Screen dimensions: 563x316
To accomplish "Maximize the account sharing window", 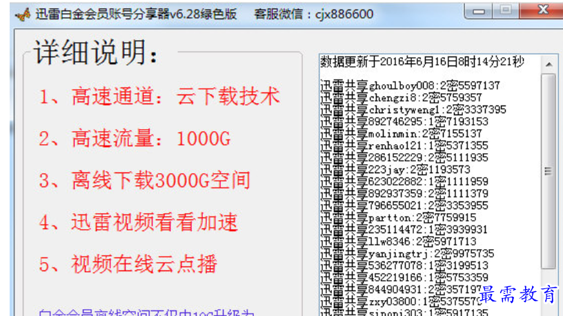I will [506, 10].
